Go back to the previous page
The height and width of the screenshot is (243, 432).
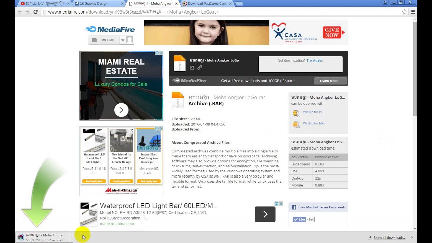tap(20, 12)
